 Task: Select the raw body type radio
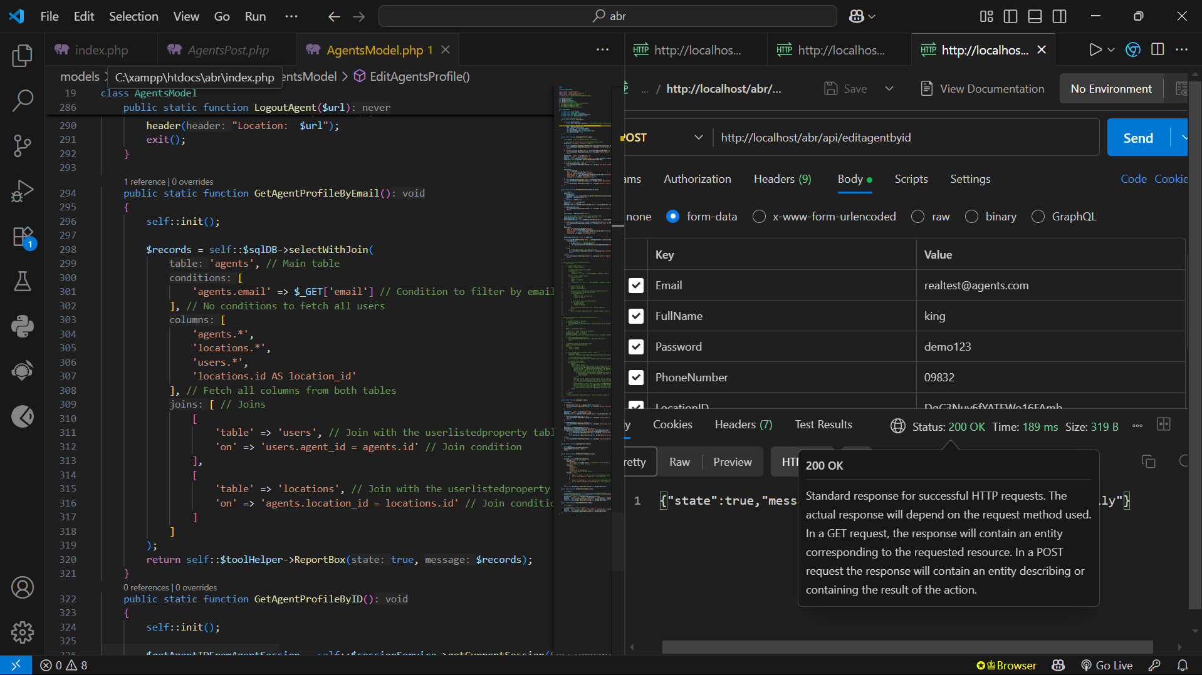point(918,217)
